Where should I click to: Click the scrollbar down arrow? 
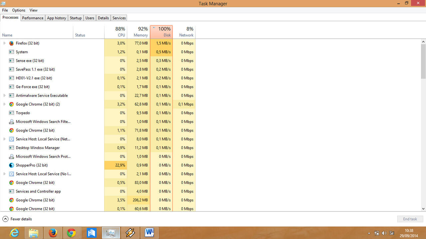coord(423,209)
